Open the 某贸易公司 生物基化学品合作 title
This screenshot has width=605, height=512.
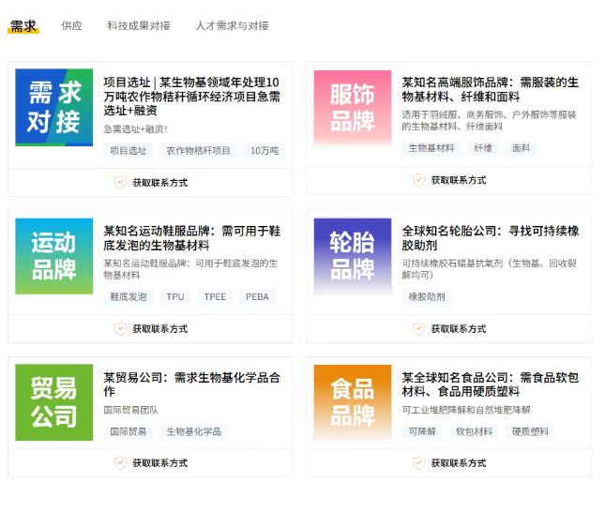click(x=192, y=384)
